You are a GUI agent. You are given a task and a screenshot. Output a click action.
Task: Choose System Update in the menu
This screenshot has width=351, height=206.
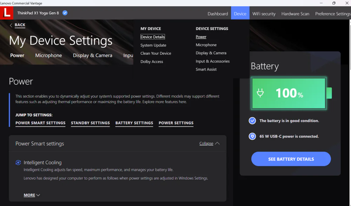(x=153, y=45)
